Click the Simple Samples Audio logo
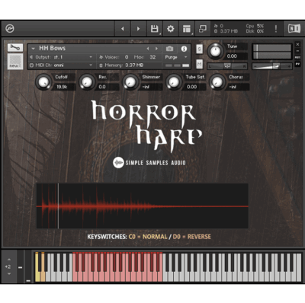Screen dimensions: 305x303 pyautogui.click(x=149, y=163)
